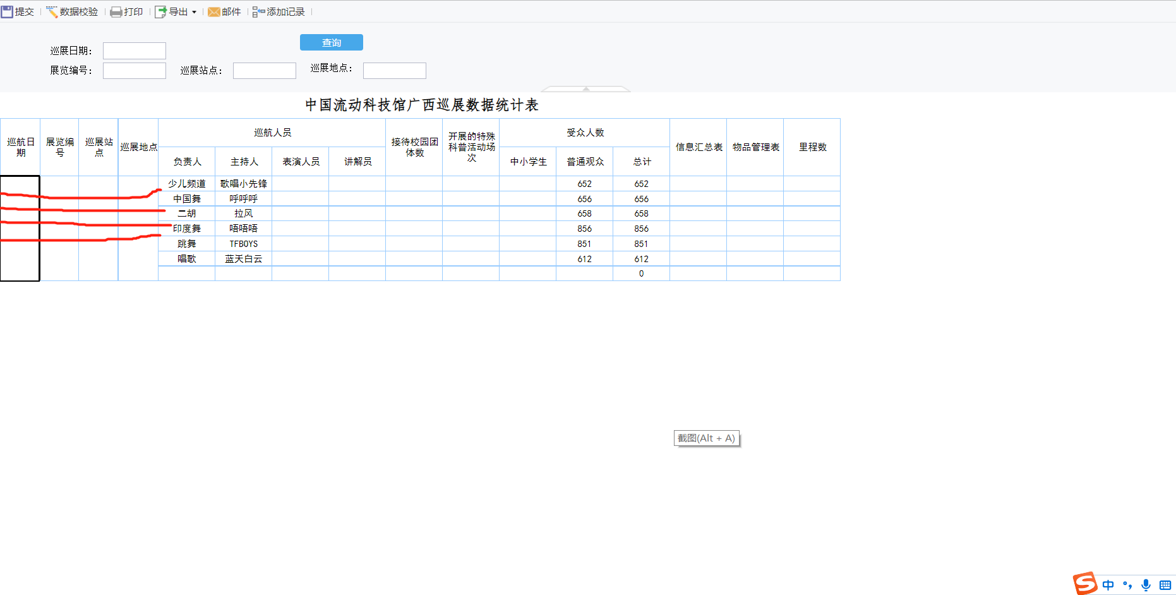
Task: Run 数据校验 data validation
Action: pos(72,12)
